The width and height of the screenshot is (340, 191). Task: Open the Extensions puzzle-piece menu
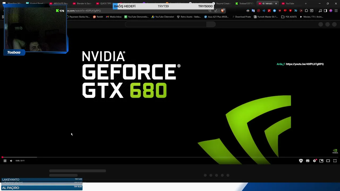coord(306,11)
